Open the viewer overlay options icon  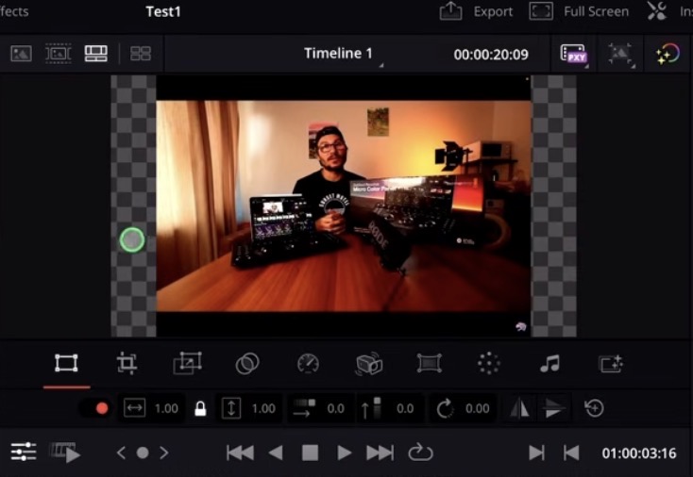pyautogui.click(x=620, y=54)
